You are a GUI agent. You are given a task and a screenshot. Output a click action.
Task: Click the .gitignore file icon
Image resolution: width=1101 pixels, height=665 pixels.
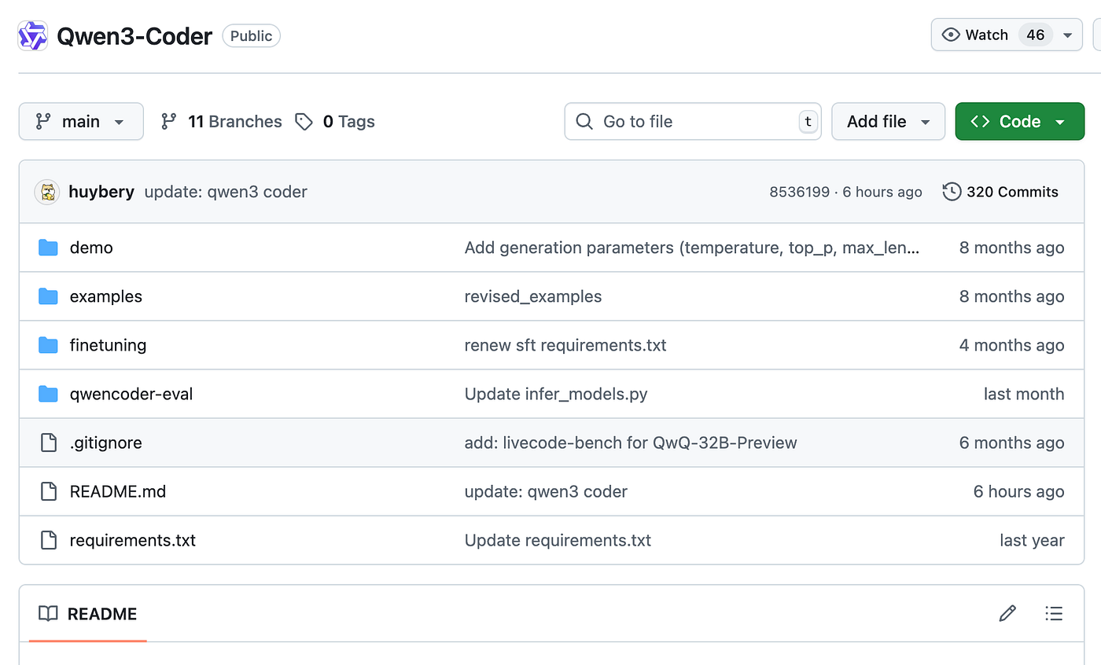(x=49, y=443)
